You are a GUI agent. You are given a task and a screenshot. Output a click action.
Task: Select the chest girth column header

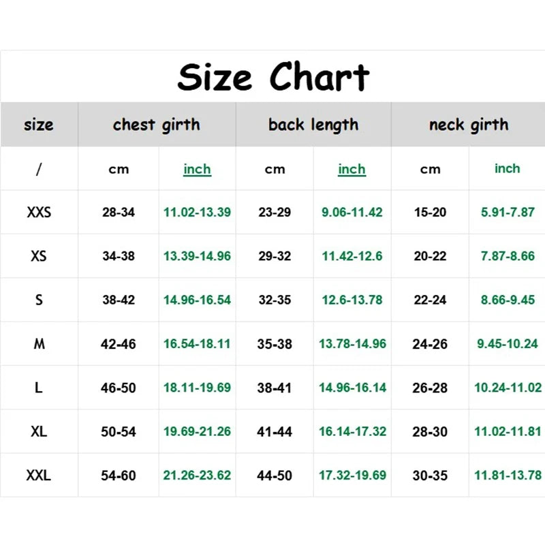[x=157, y=125]
